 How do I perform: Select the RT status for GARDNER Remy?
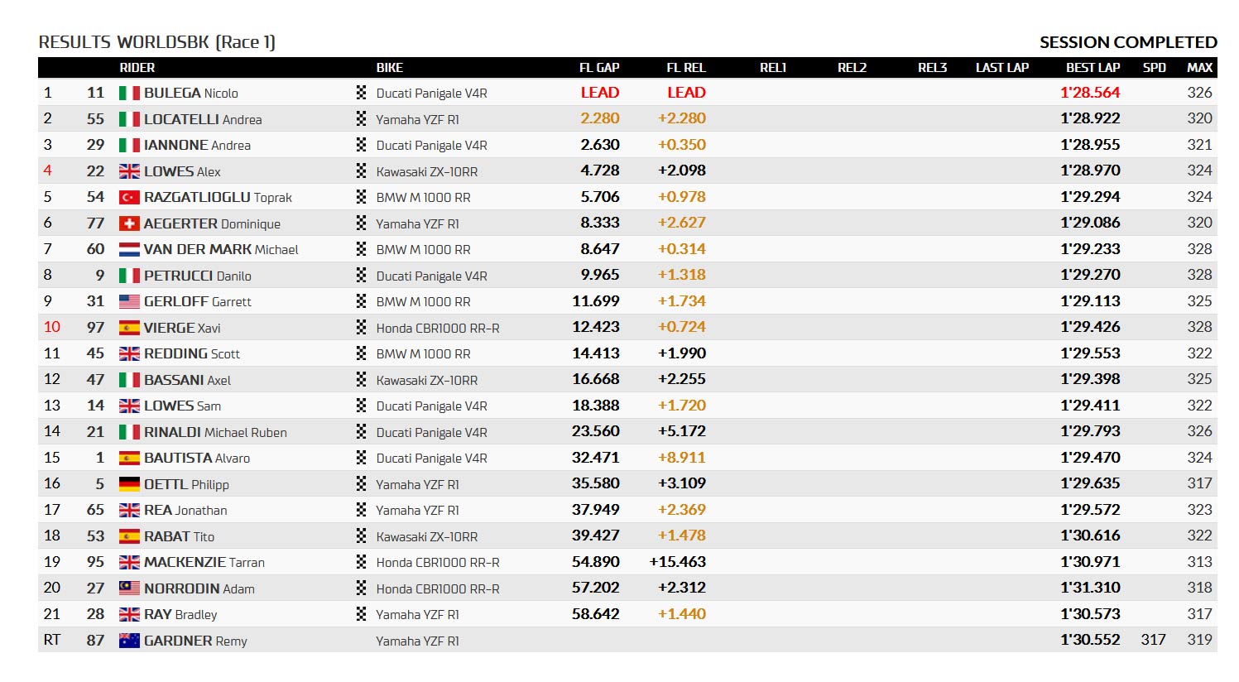[52, 640]
